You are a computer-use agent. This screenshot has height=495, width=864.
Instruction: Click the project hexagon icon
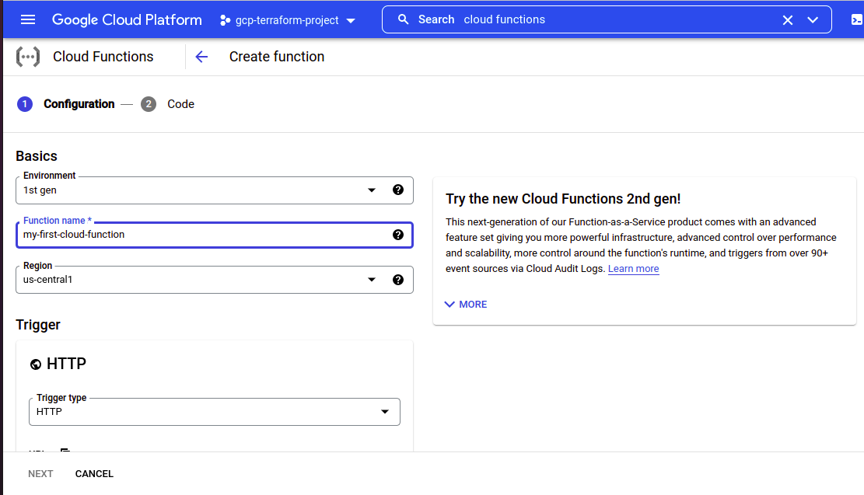225,20
